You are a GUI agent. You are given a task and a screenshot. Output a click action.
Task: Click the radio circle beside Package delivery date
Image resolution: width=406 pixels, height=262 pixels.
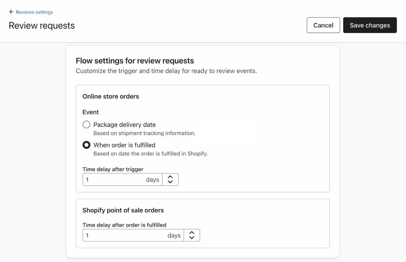[86, 125]
